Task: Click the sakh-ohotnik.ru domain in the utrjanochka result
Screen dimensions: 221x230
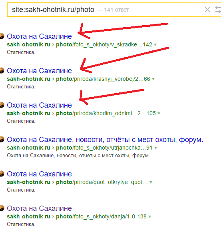Action: click(x=28, y=148)
